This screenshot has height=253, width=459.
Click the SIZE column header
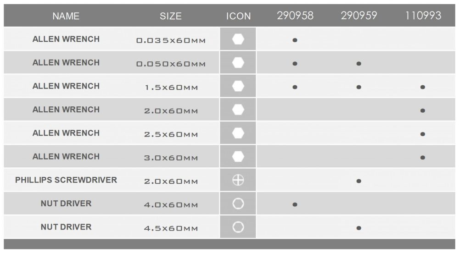pyautogui.click(x=171, y=16)
